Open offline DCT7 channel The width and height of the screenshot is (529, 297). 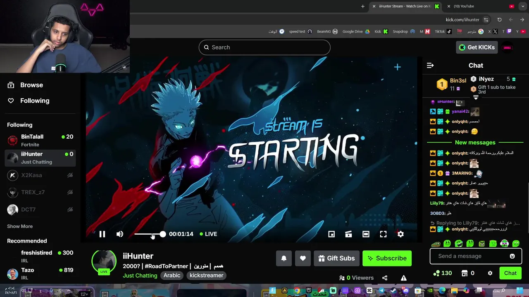[40, 210]
